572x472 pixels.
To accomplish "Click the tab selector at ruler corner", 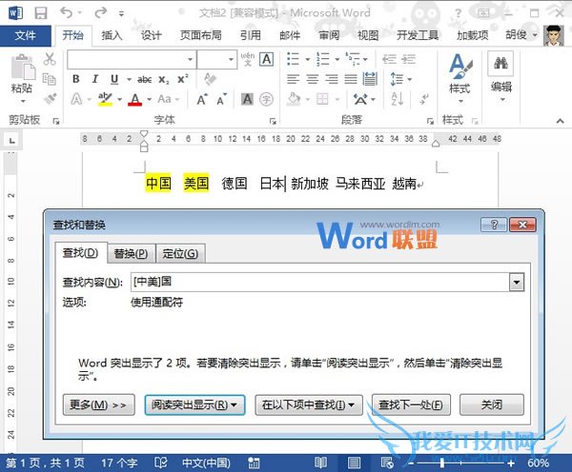I will (x=12, y=140).
